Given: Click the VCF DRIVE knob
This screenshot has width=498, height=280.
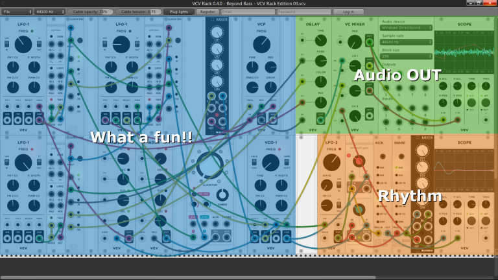Looking at the screenshot, I should pos(270,87).
